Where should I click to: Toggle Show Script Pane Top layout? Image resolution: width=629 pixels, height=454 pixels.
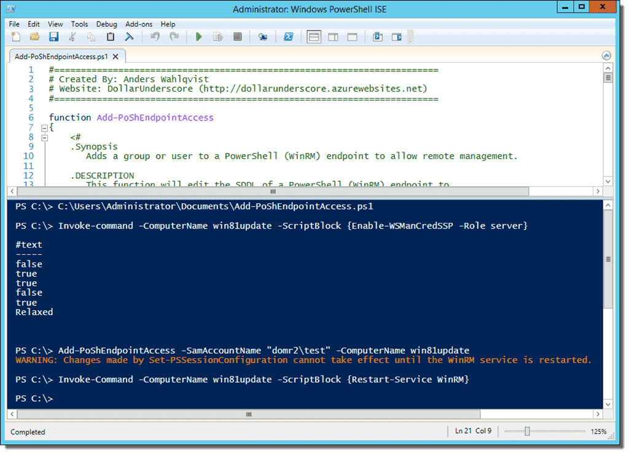pyautogui.click(x=313, y=37)
